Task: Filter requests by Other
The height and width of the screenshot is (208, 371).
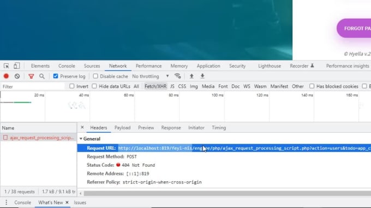Action: [298, 87]
